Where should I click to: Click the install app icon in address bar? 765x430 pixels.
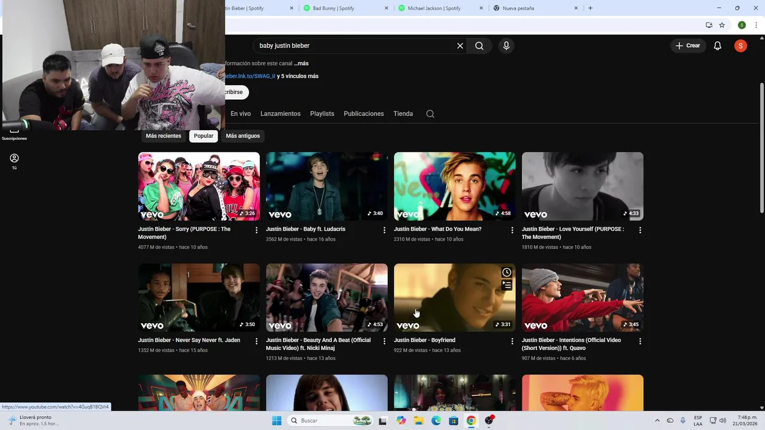click(x=709, y=25)
